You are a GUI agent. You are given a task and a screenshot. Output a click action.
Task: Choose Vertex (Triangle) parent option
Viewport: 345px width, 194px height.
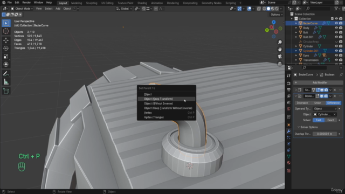click(x=167, y=117)
